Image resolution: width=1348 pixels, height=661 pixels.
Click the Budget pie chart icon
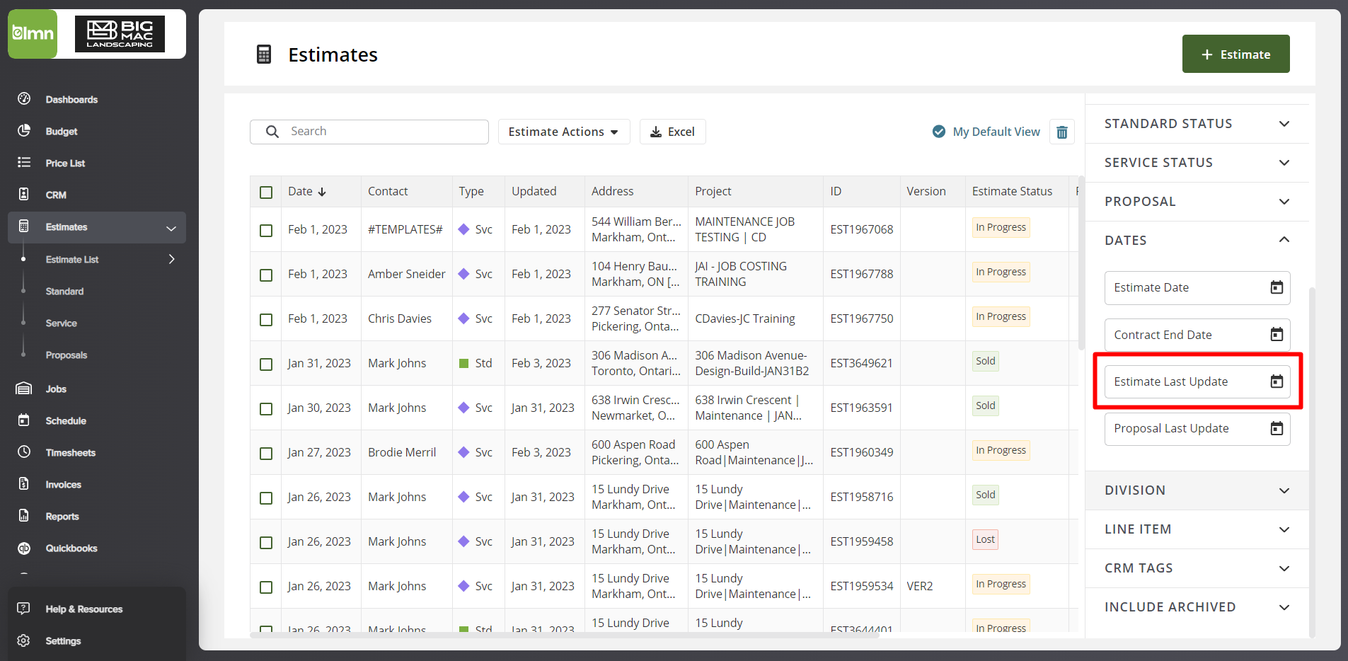(24, 131)
